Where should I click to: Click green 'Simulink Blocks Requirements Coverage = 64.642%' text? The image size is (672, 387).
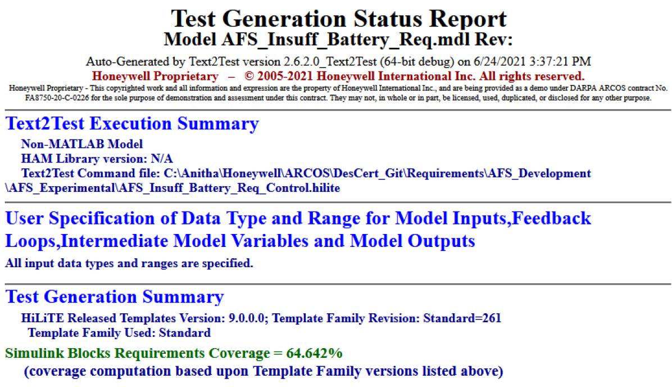point(174,353)
